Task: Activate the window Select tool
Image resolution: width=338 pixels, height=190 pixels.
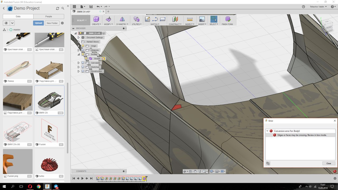Action: point(214,19)
